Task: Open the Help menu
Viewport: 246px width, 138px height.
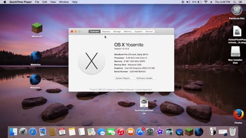Action: click(75, 2)
